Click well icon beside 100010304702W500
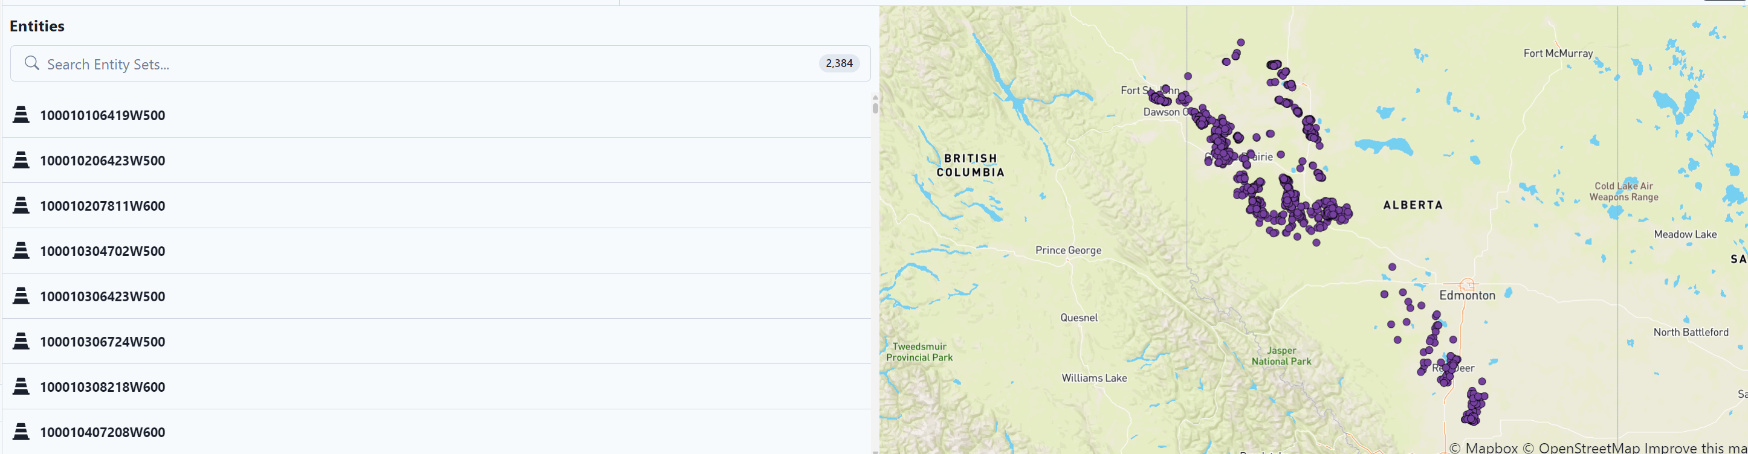The height and width of the screenshot is (454, 1748). coord(21,251)
